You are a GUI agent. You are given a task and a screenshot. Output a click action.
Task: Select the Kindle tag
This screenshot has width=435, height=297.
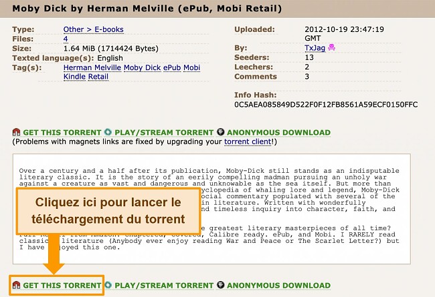tap(74, 77)
